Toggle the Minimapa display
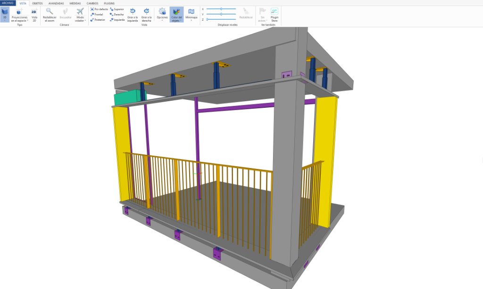 coord(192,15)
